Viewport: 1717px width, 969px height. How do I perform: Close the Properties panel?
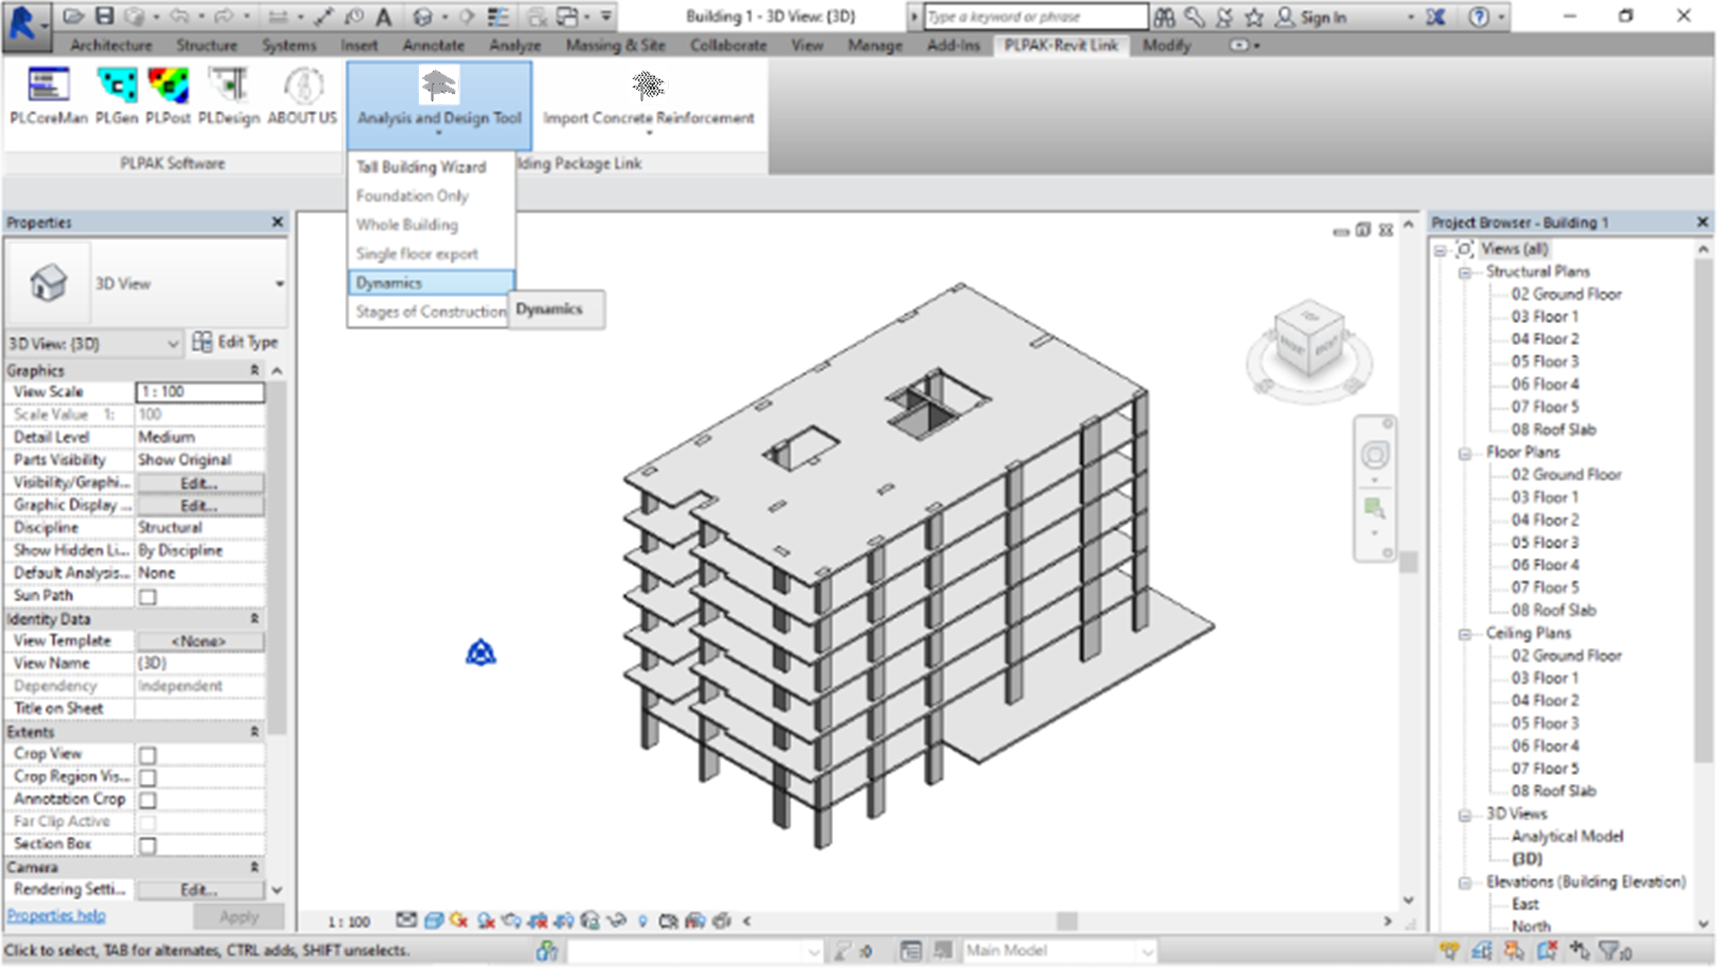278,222
